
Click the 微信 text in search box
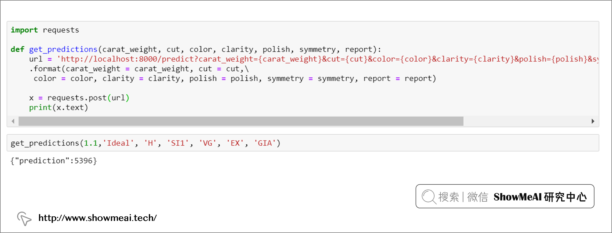tap(477, 197)
